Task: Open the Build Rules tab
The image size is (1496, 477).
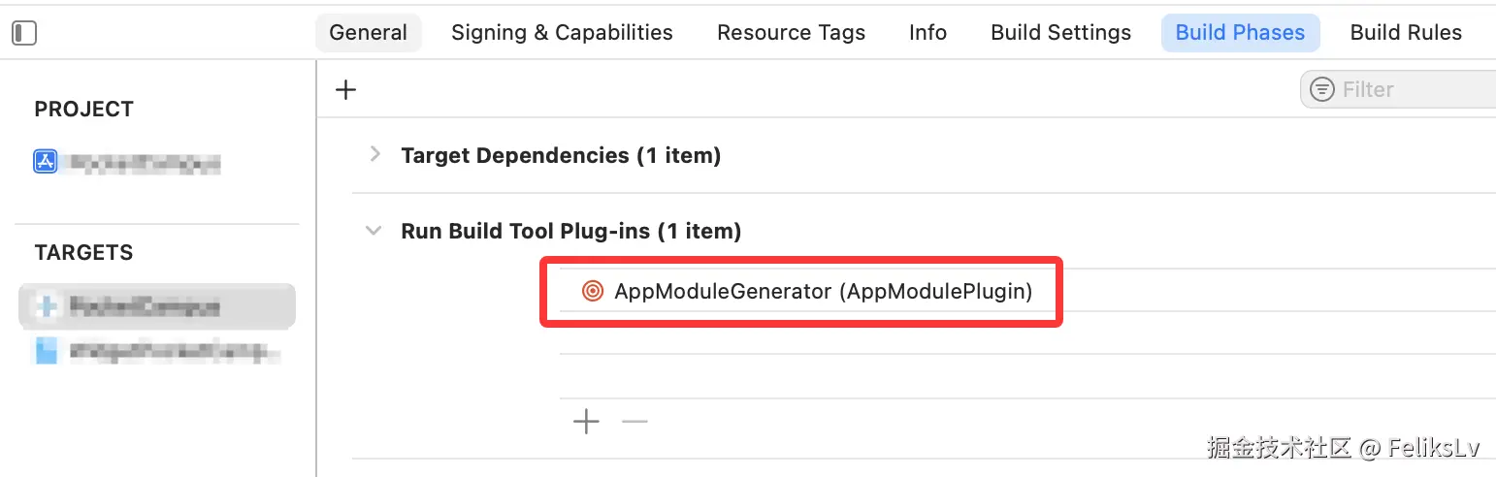Action: point(1406,33)
